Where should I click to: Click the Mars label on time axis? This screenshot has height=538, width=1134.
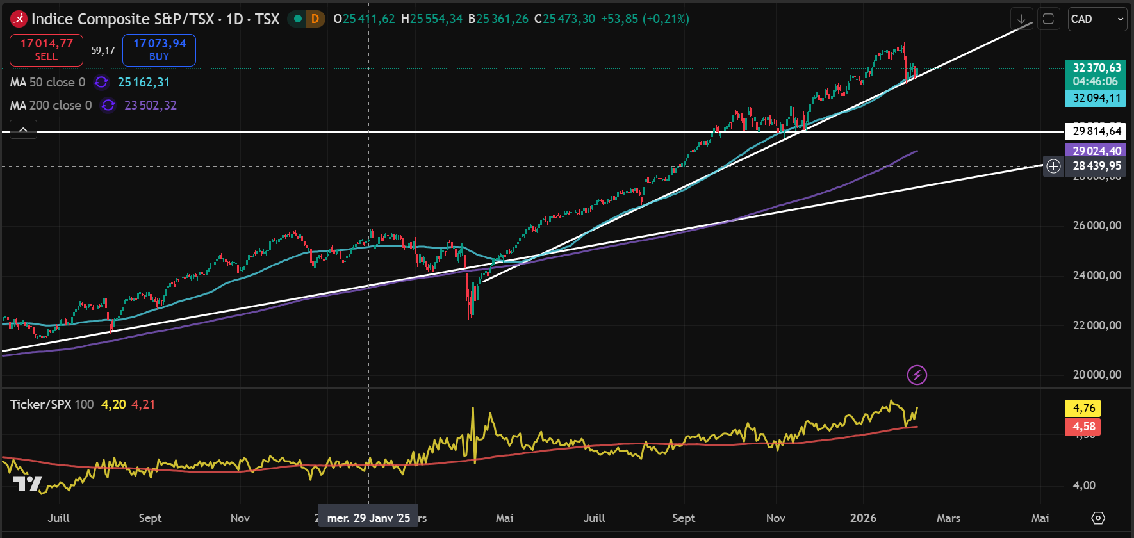pos(948,518)
